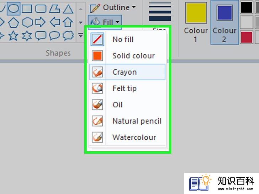Open the Outline dropdown
Viewport: 259px width, 194px height.
[112, 7]
